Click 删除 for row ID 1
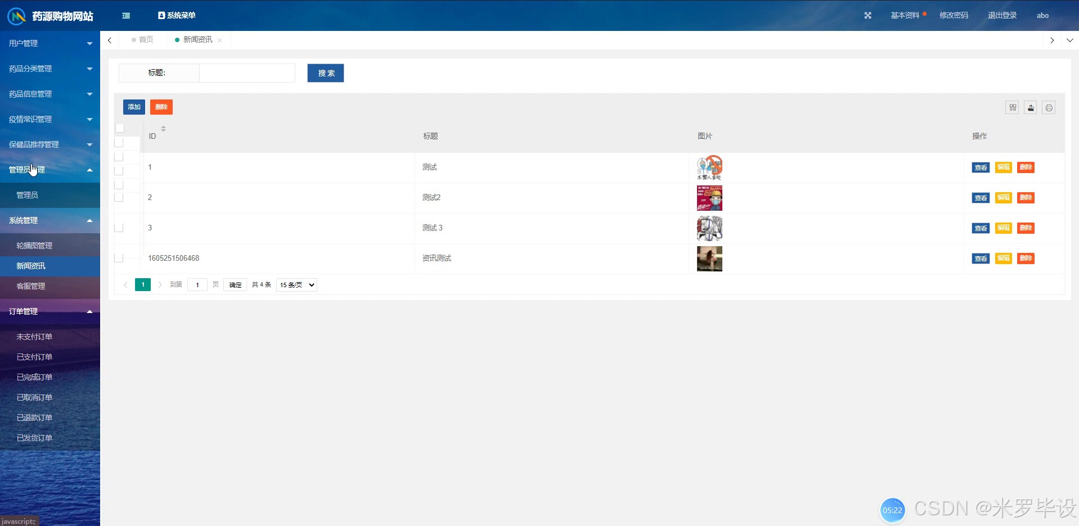Image resolution: width=1079 pixels, height=526 pixels. coord(1026,167)
